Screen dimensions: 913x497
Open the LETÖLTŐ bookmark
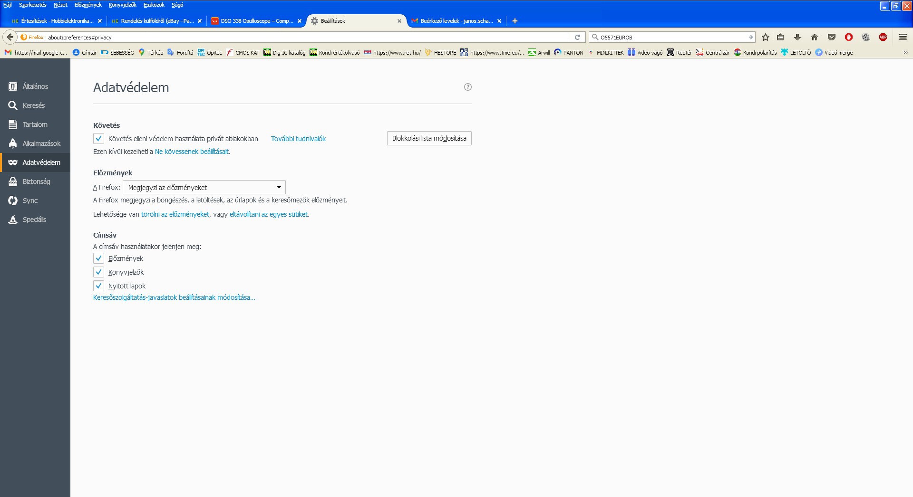[796, 53]
